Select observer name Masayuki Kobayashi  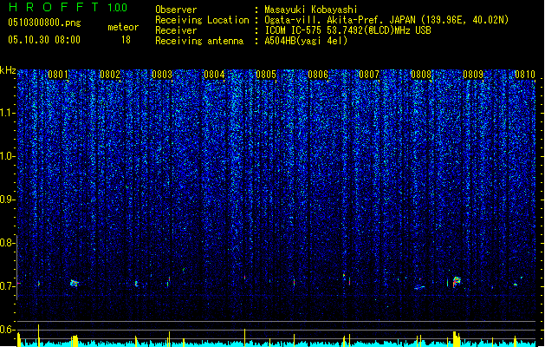tap(311, 10)
